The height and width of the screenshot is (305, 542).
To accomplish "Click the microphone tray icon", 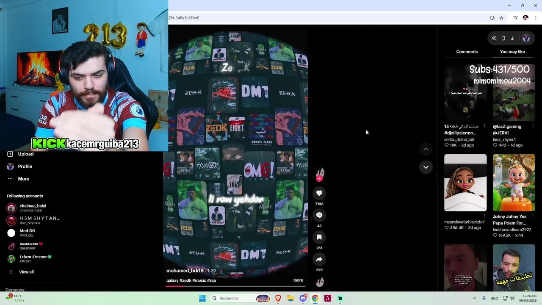I will pyautogui.click(x=484, y=298).
